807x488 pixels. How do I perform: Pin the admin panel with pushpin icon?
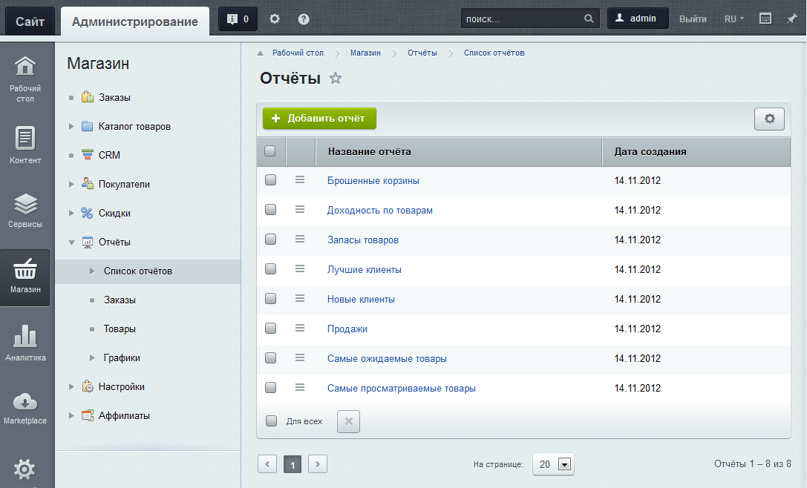coord(791,19)
